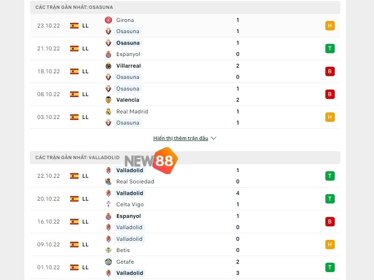374x280 pixels.
Task: Open the Real Madrid crest icon
Action: 108,112
